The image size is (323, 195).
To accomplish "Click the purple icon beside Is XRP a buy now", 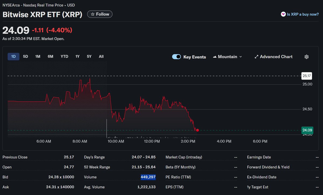I will (x=283, y=14).
